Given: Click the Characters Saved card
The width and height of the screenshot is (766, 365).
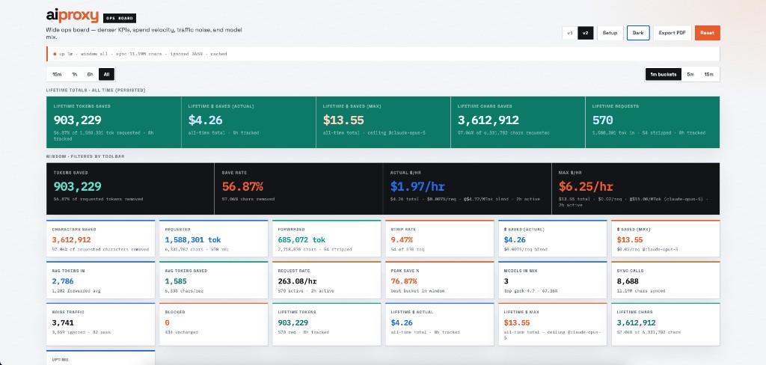Looking at the screenshot, I should [101, 239].
